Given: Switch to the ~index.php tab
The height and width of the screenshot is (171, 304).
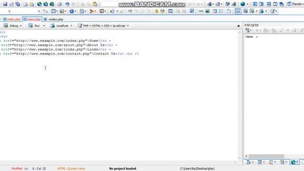Looking at the screenshot, I should pos(54,19).
